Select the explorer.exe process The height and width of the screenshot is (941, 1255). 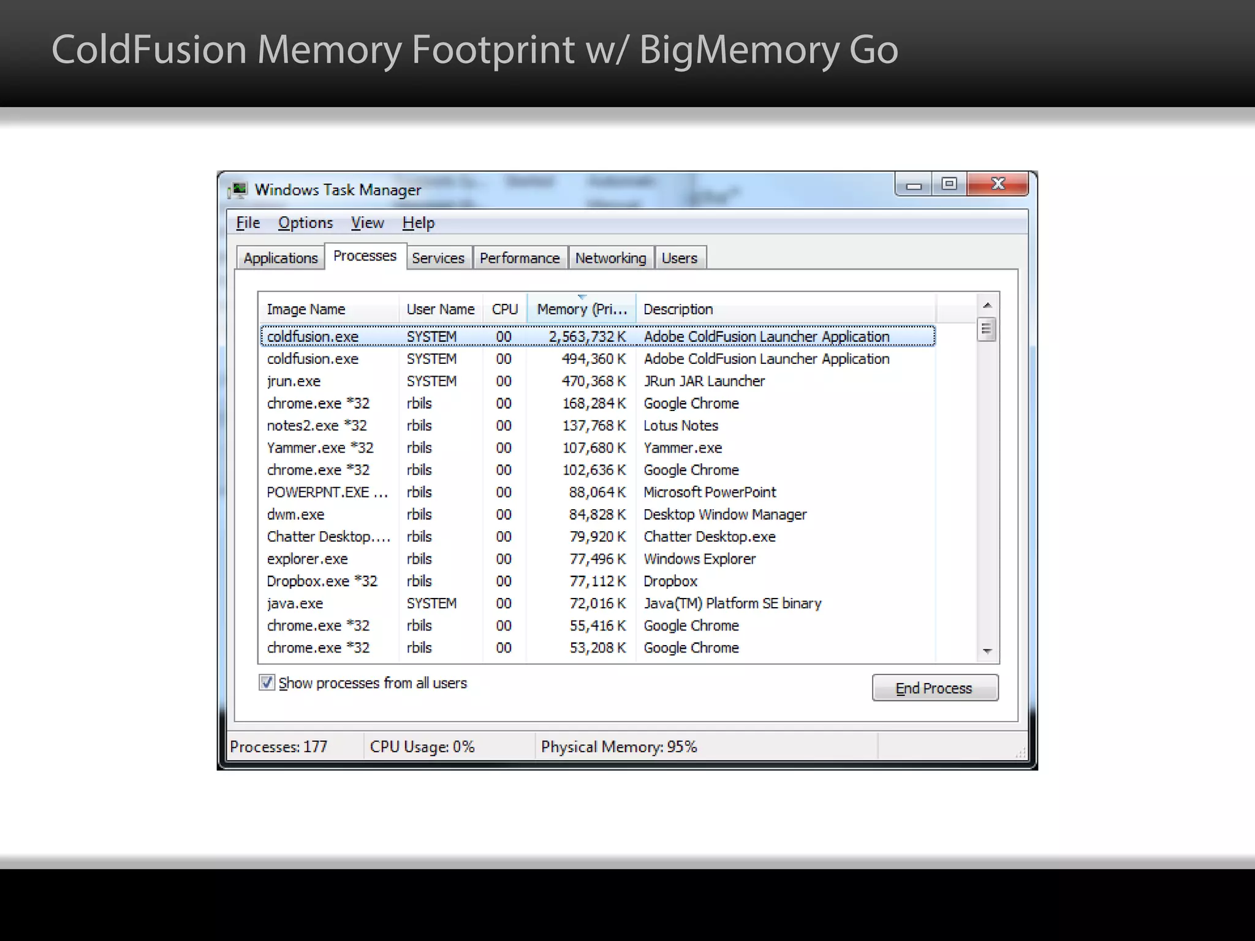click(x=597, y=559)
